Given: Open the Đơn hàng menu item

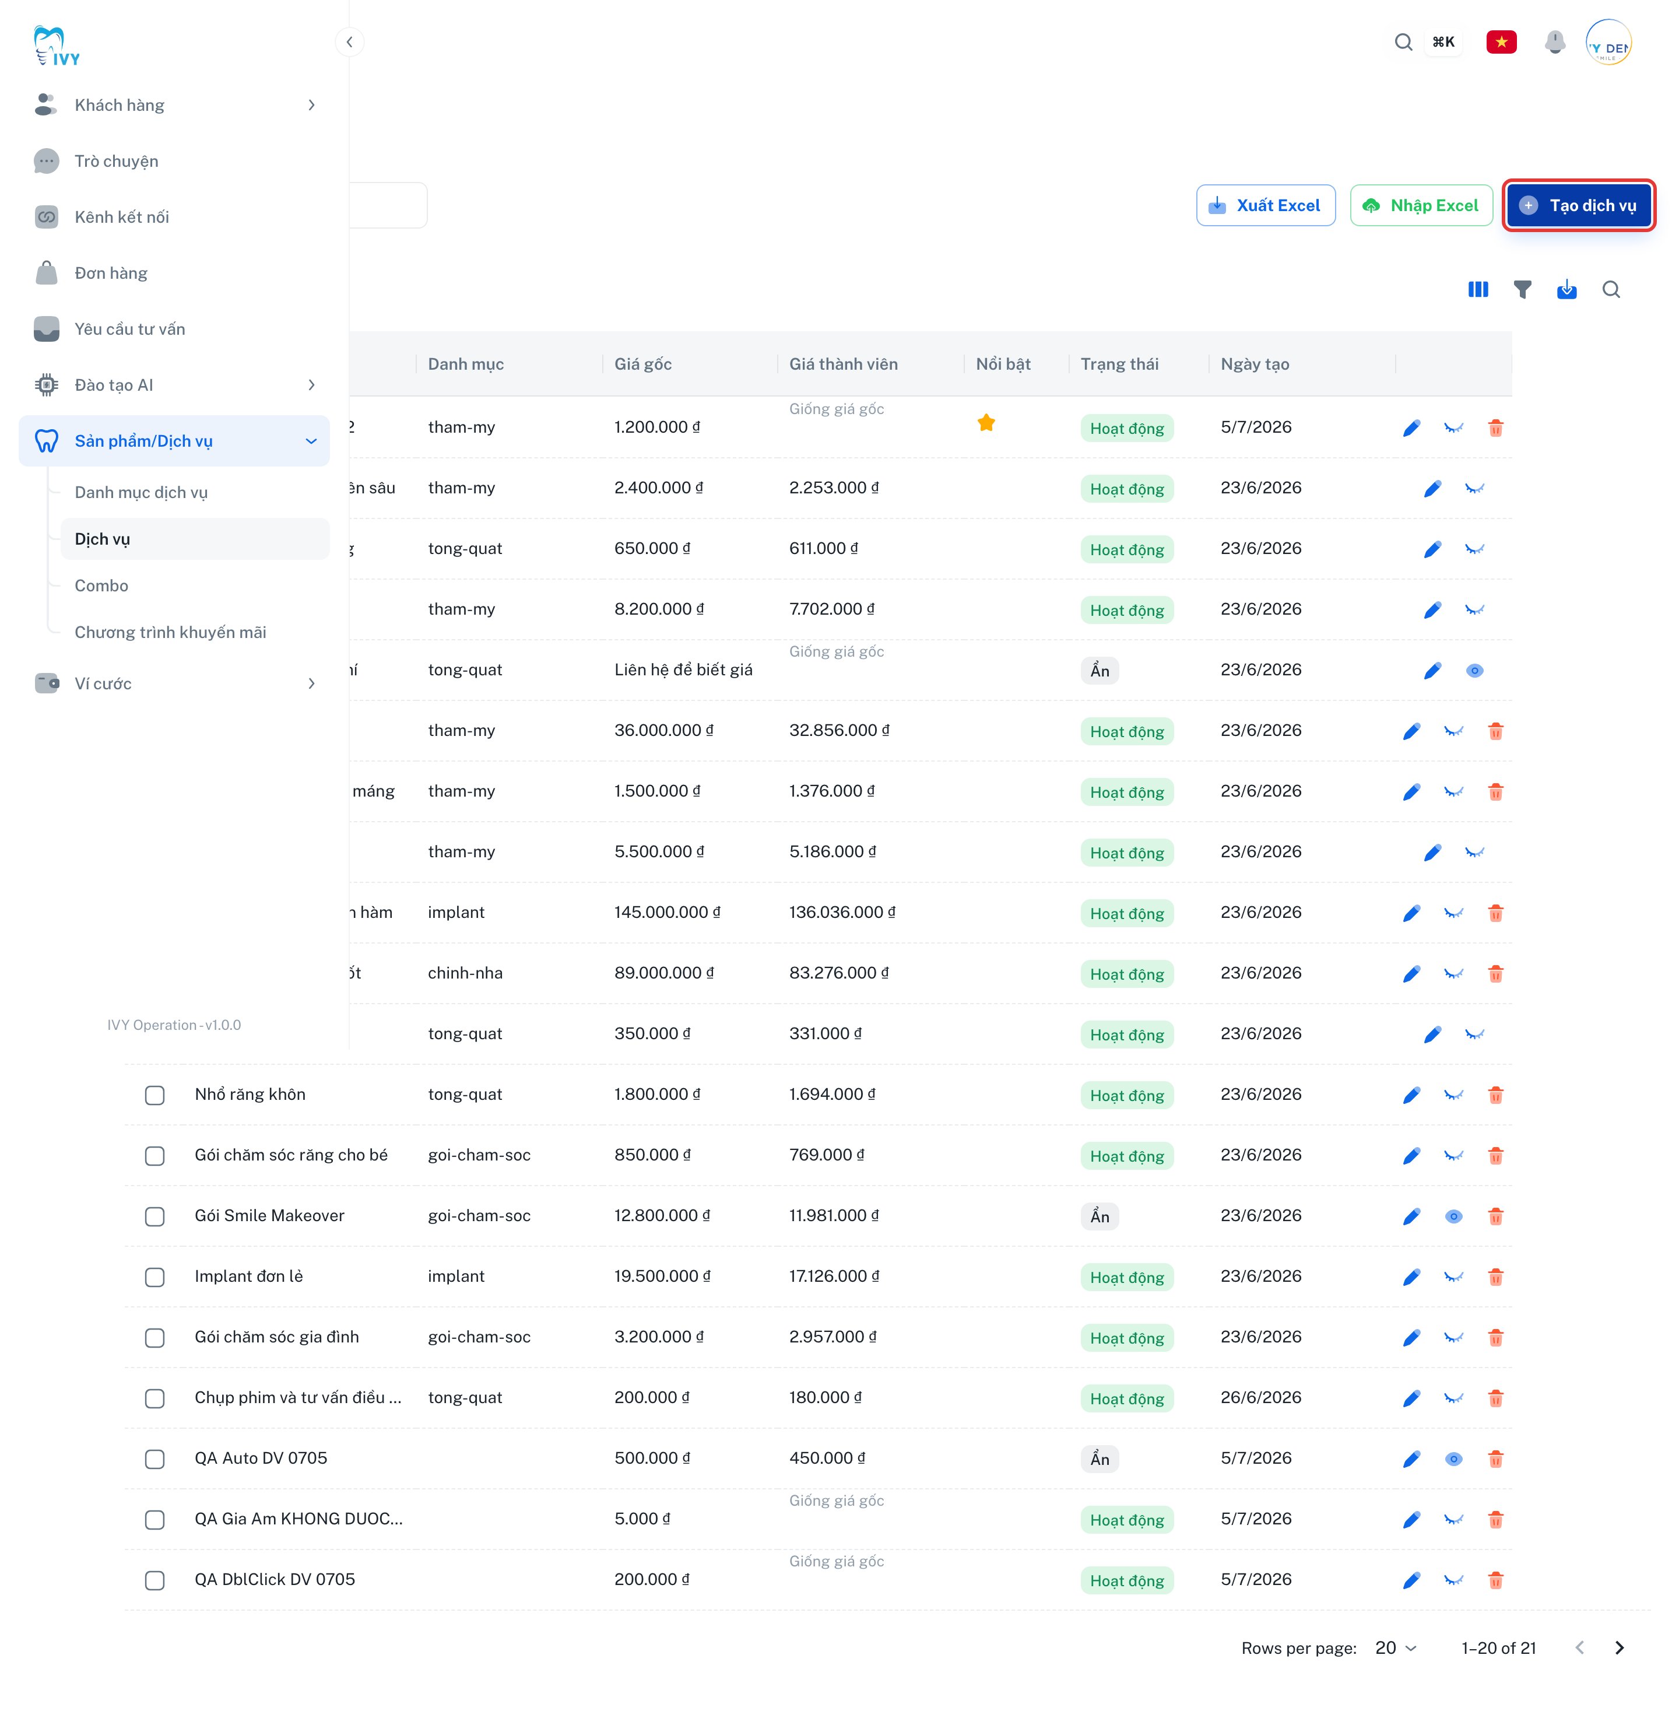Looking at the screenshot, I should click(174, 273).
